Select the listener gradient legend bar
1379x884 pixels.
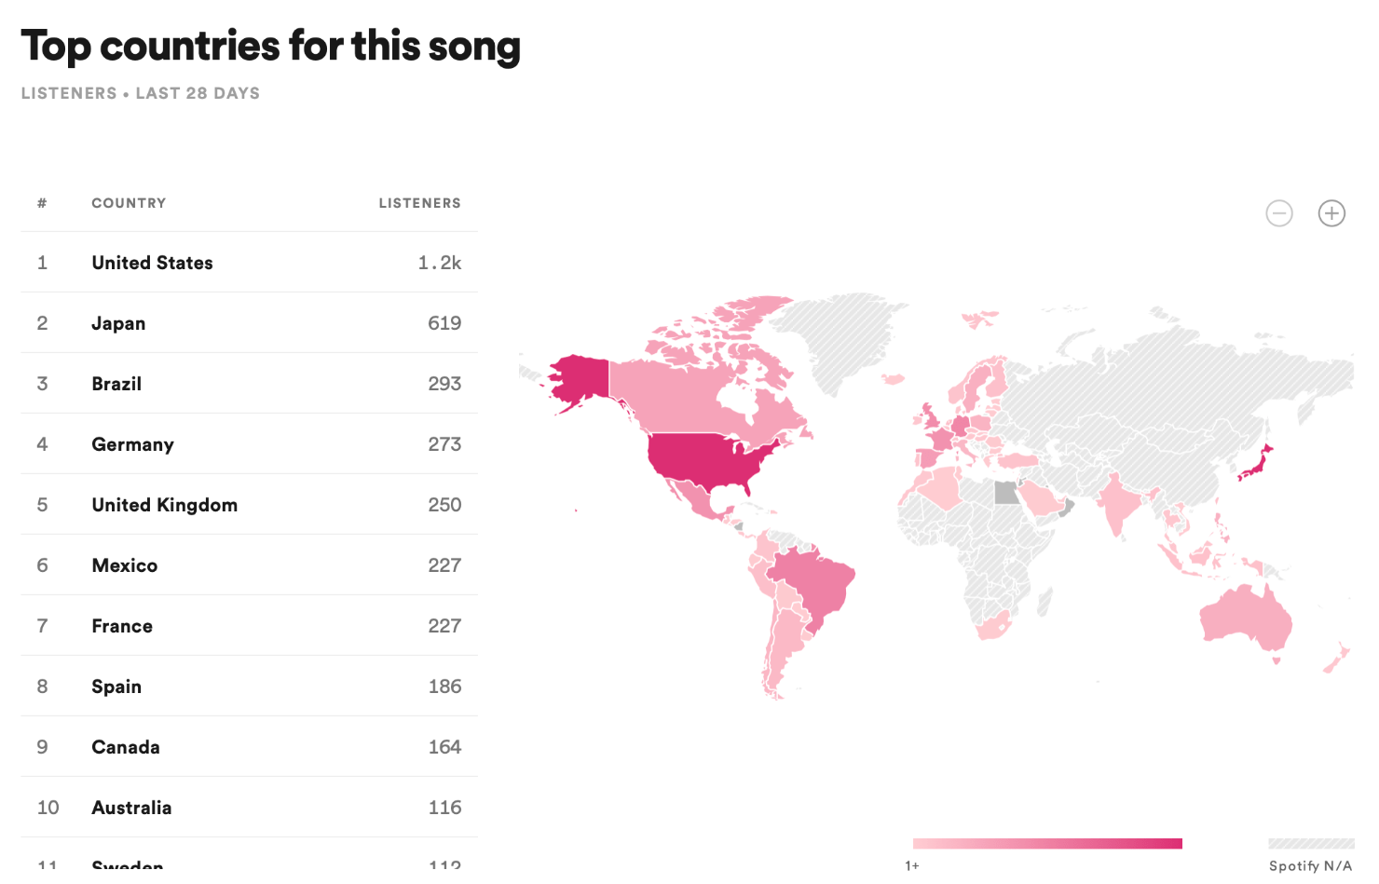tap(1046, 843)
